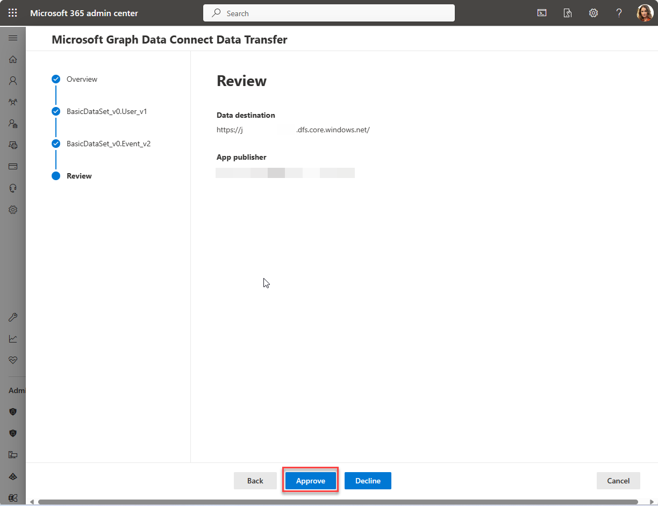Collapse navigation with the hamburger menu
Image resolution: width=658 pixels, height=506 pixels.
12,38
